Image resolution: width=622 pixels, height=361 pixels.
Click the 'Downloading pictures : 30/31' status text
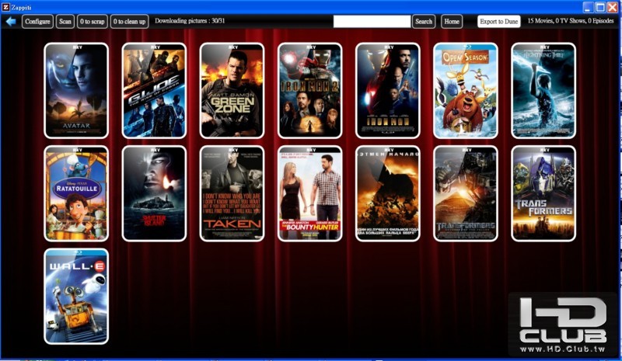[x=190, y=21]
